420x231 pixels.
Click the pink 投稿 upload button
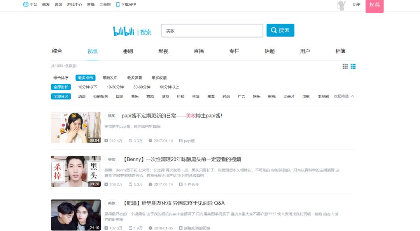(x=374, y=5)
